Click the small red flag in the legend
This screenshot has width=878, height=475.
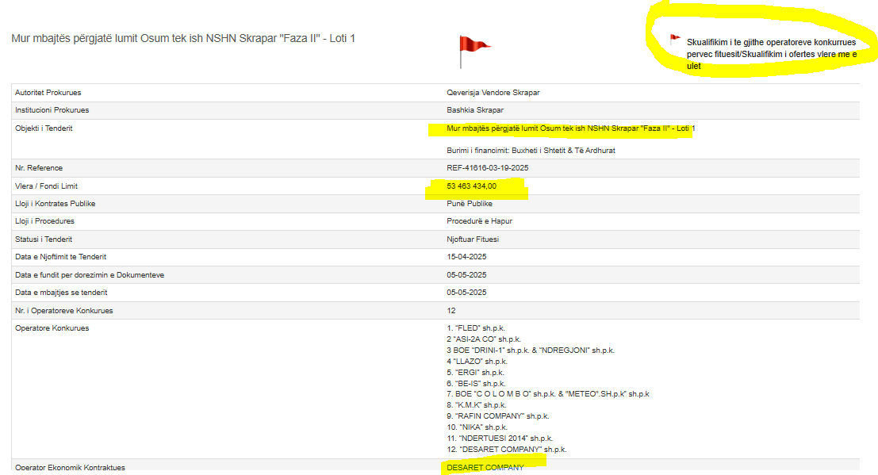pyautogui.click(x=675, y=38)
